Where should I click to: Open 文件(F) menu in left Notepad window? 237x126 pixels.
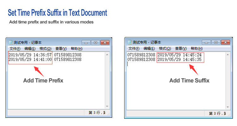(x=15, y=49)
